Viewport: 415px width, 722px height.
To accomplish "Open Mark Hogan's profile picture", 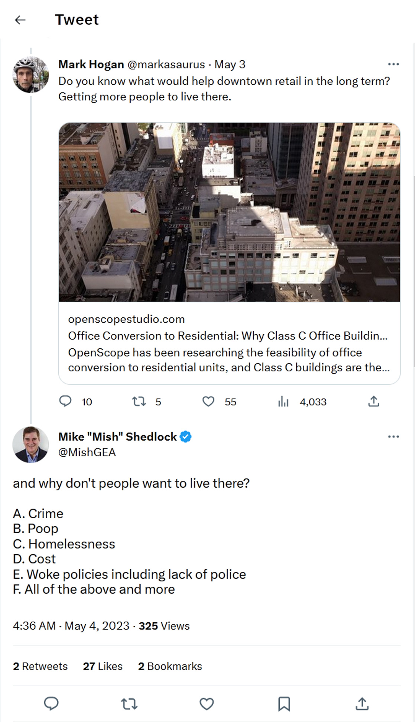I will [31, 74].
